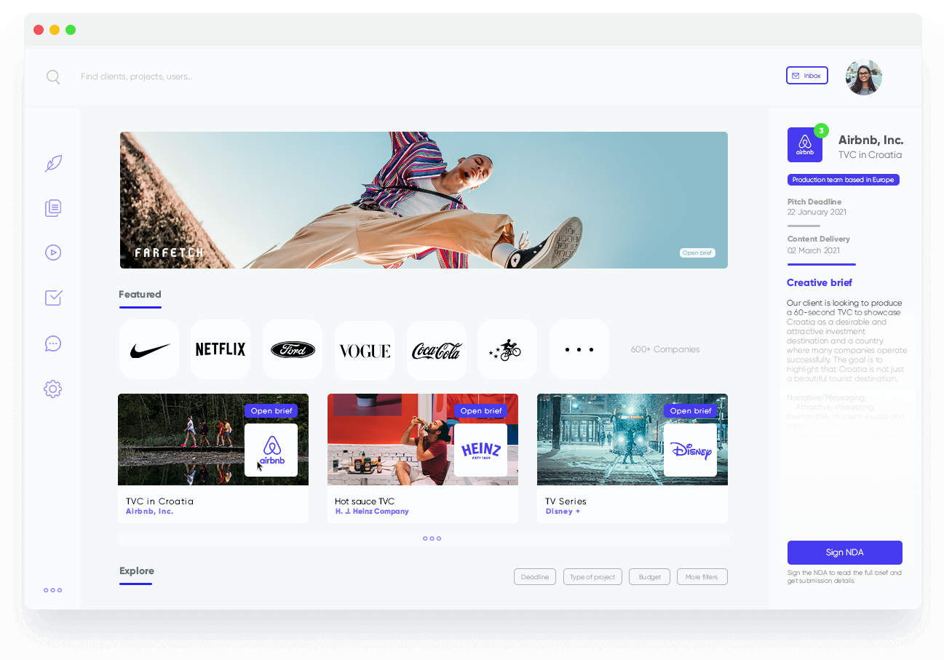Click the search magnifier icon
The height and width of the screenshot is (660, 944).
[x=53, y=76]
